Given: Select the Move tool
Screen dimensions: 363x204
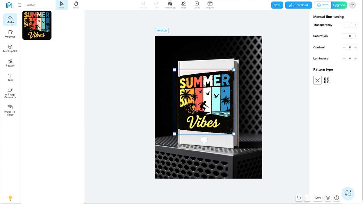Looking at the screenshot, I should [x=62, y=5].
